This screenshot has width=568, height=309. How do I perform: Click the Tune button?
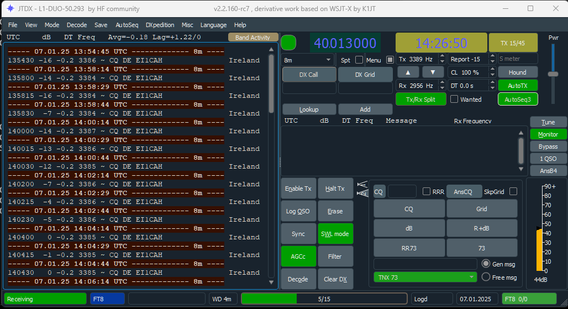548,122
